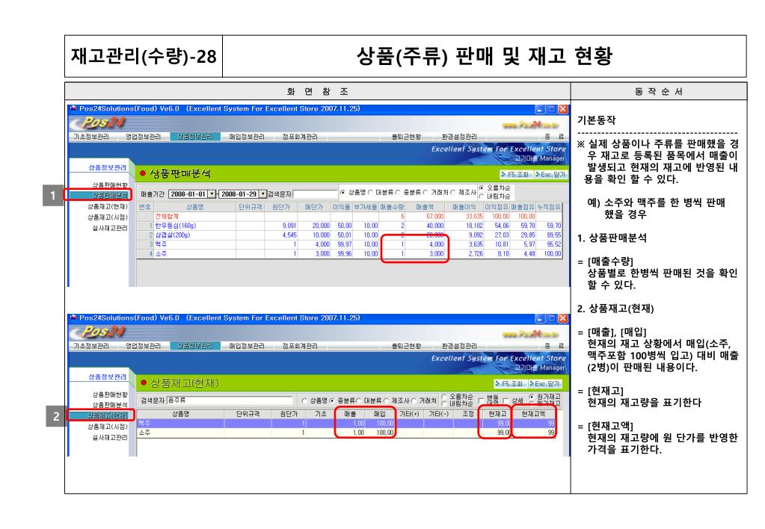Image resolution: width=765 pixels, height=529 pixels.
Task: Open 점포회계관리 menu in upper Pos24 window
Action: point(300,137)
